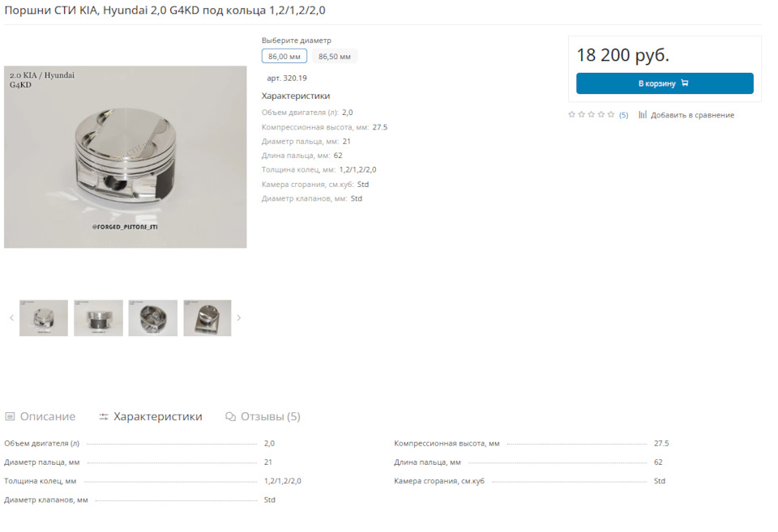Screen dimensions: 778x532
Task: Switch to the Характеристики tab
Action: [151, 416]
